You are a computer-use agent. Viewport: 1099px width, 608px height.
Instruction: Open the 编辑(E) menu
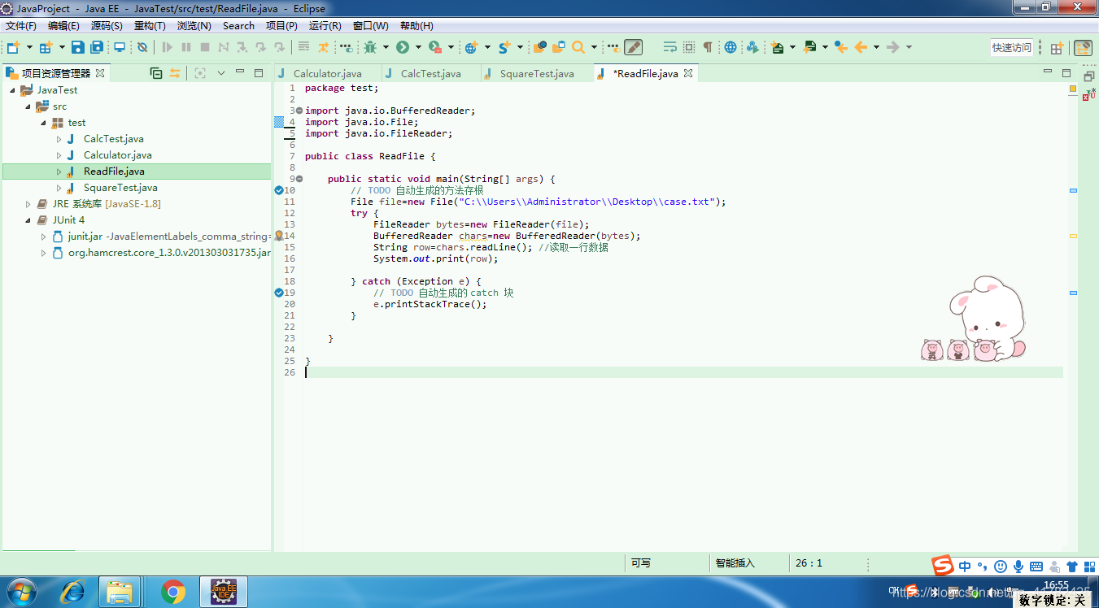coord(63,26)
